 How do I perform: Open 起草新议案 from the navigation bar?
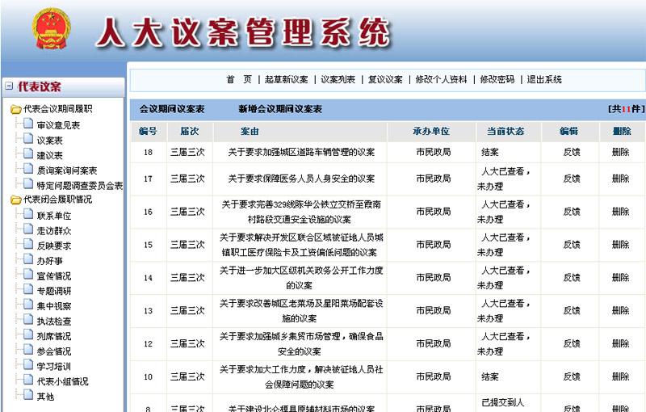287,80
